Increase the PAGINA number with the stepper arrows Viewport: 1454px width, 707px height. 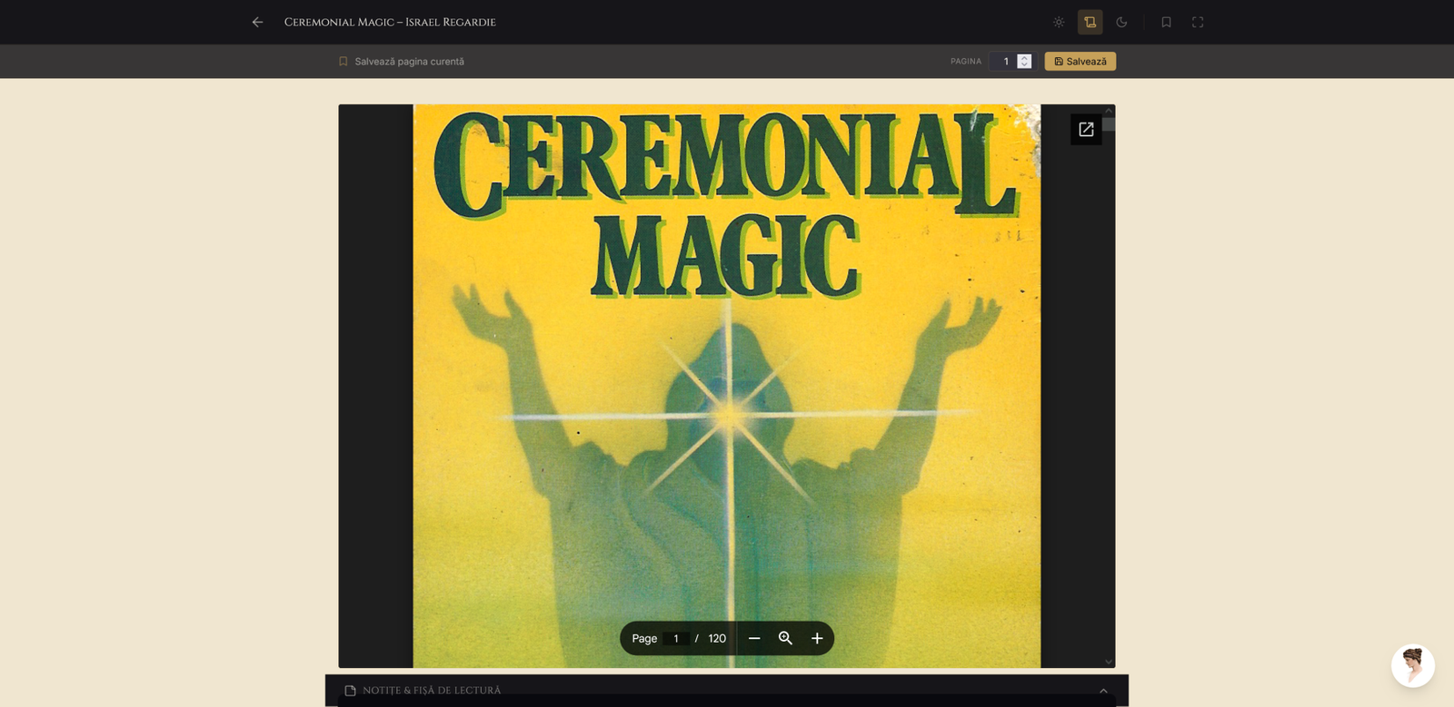click(x=1024, y=57)
